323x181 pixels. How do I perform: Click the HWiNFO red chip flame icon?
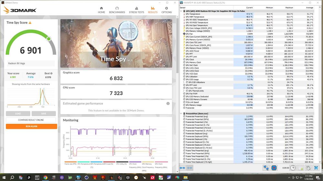(x=274, y=168)
